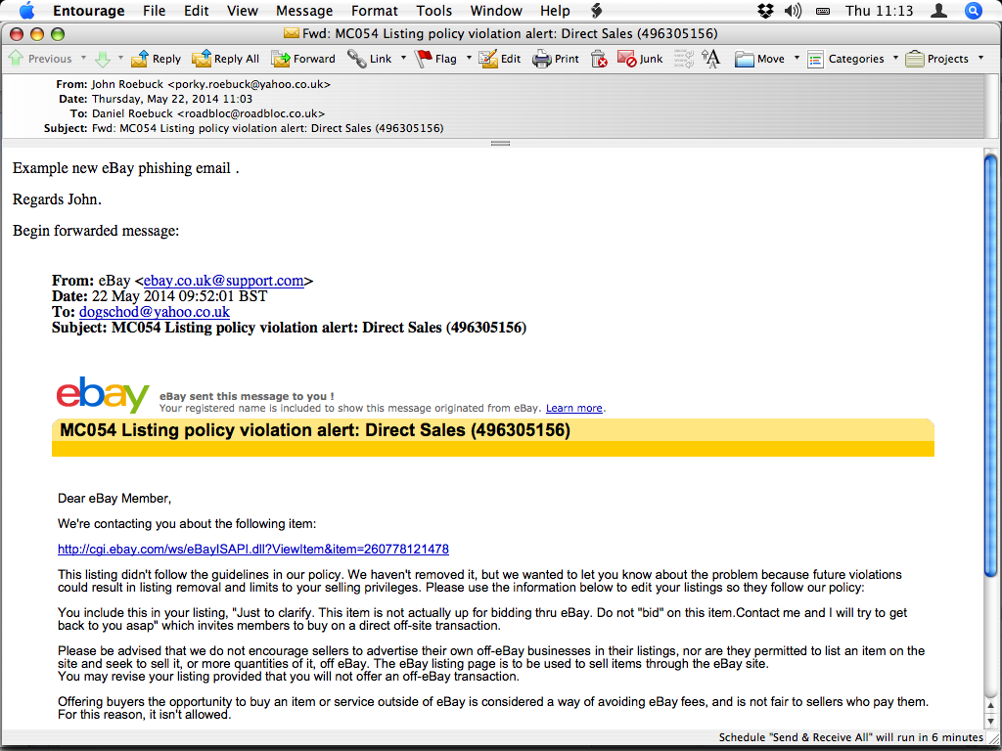The height and width of the screenshot is (751, 1002).
Task: Click the Link chain icon
Action: tap(356, 59)
